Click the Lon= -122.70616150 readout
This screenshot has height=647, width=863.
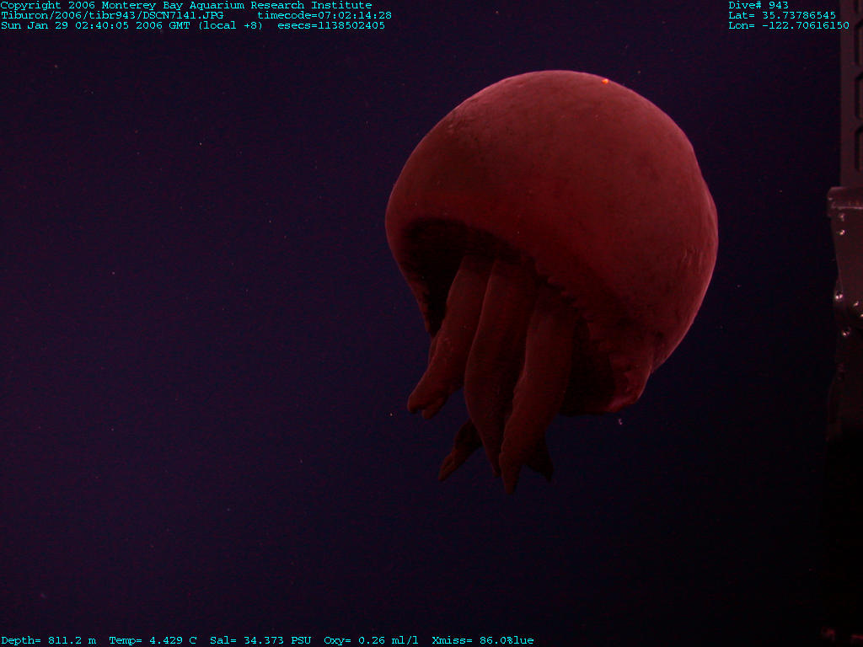(788, 25)
